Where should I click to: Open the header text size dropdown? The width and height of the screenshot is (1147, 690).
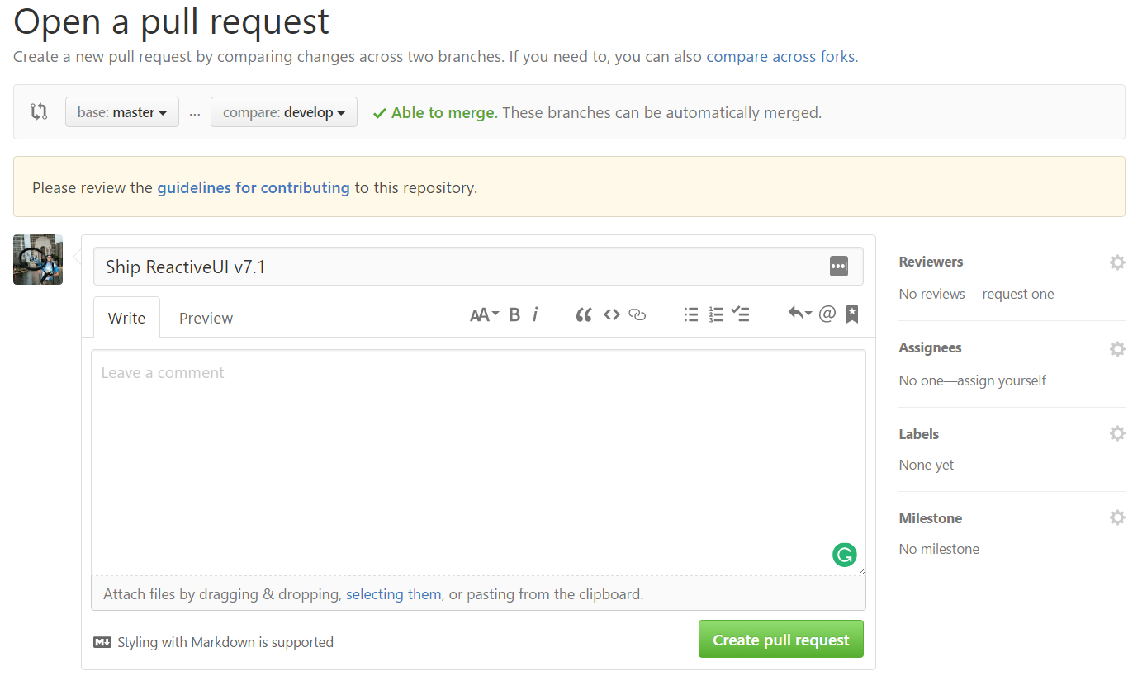coord(484,314)
